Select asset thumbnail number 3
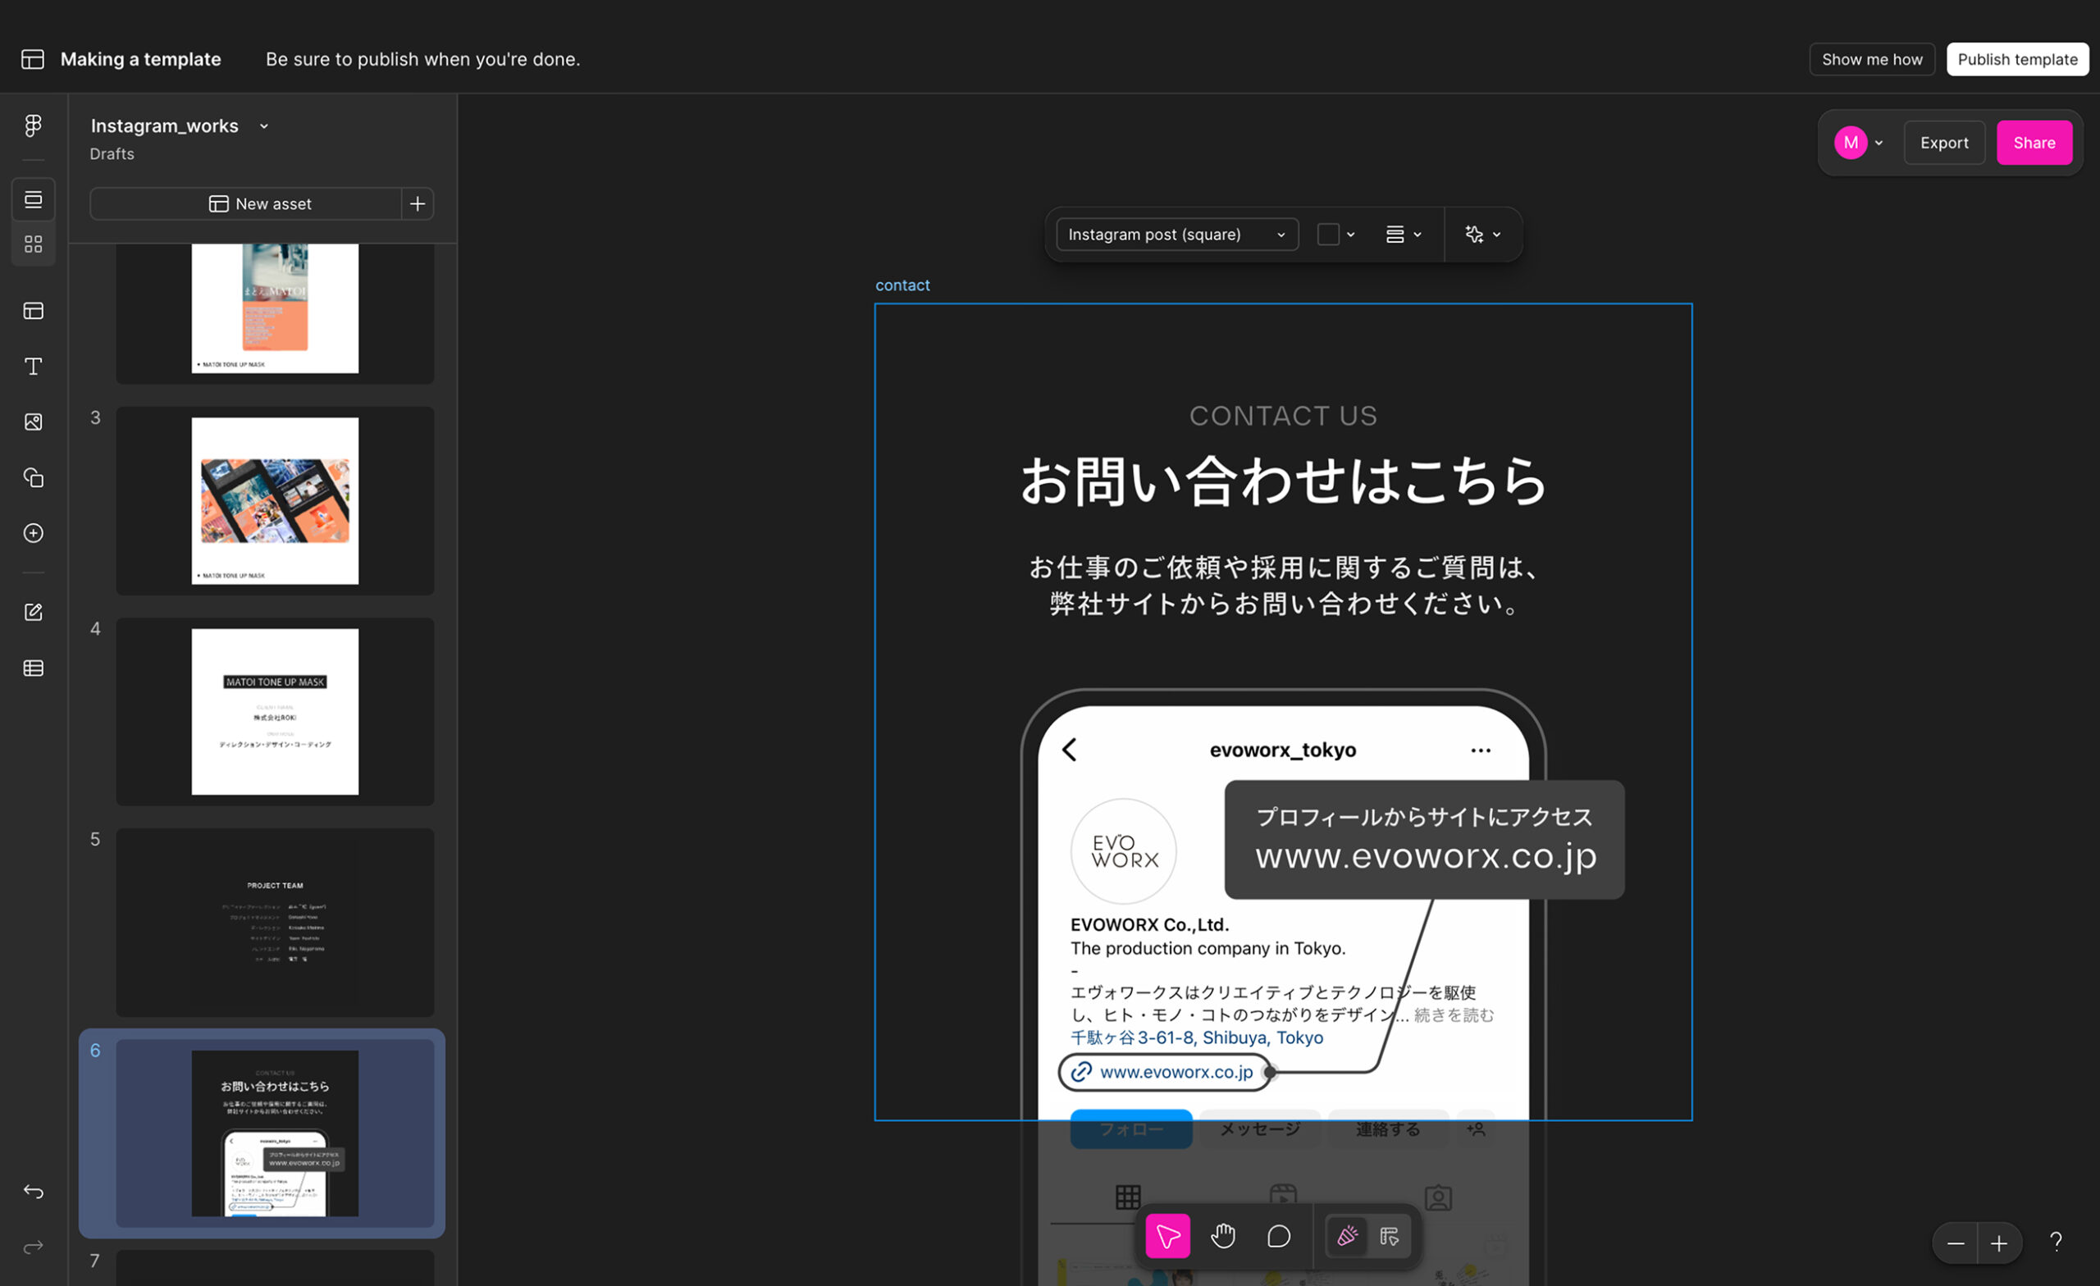 pos(275,501)
